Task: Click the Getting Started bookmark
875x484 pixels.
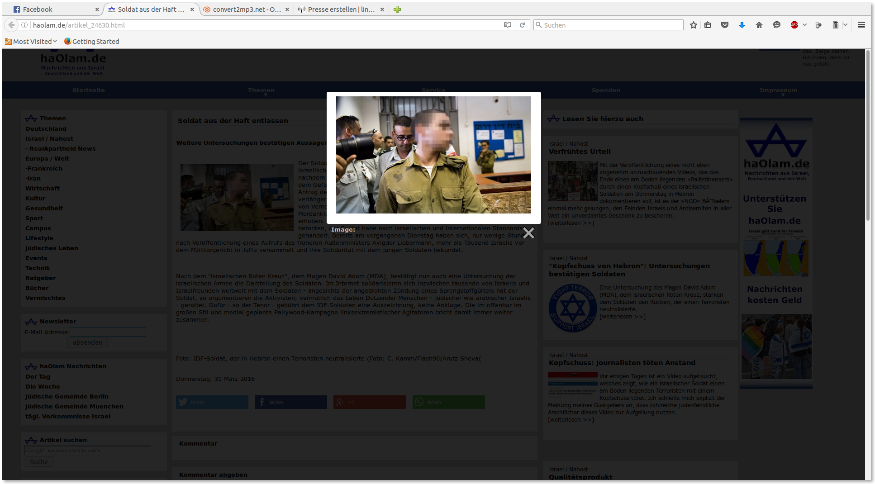Action: (92, 42)
